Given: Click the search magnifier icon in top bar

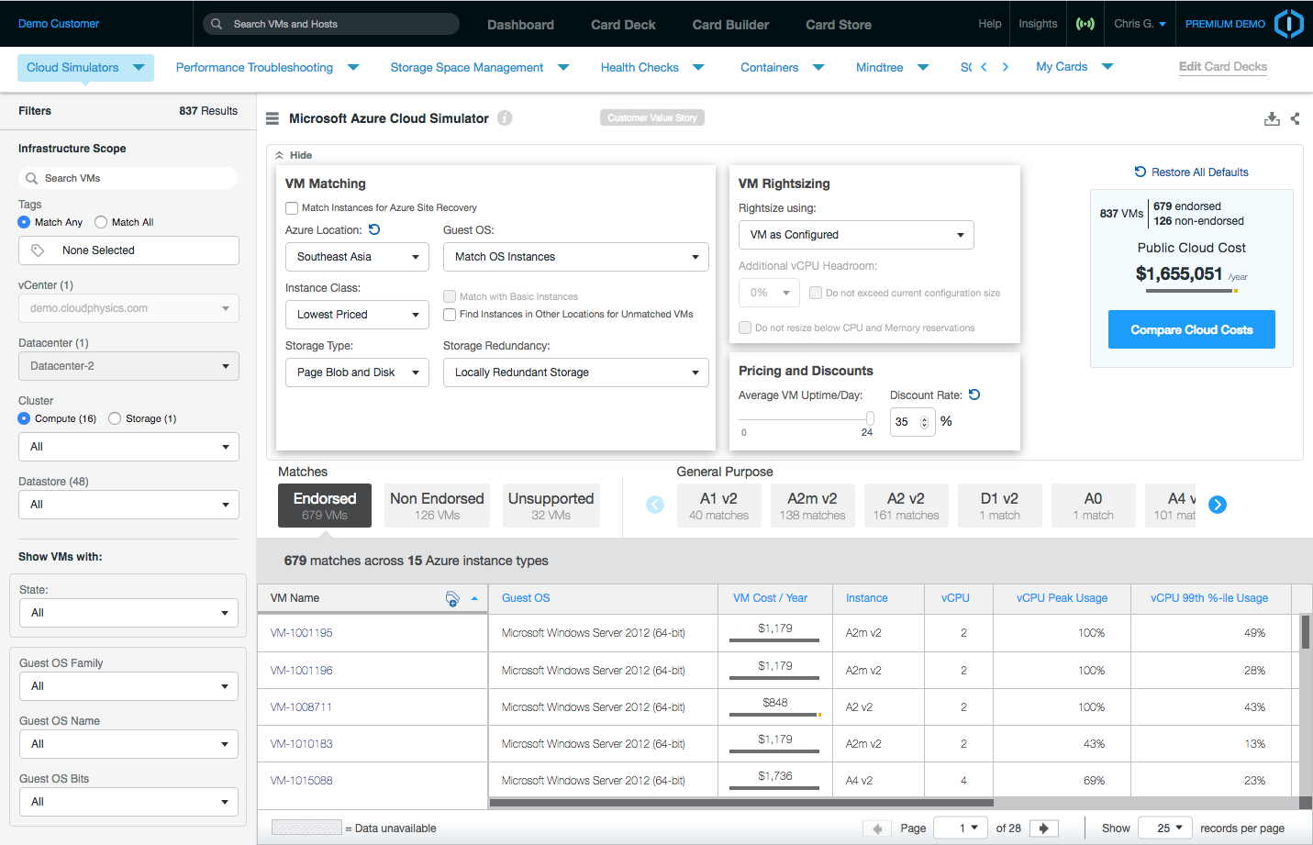Looking at the screenshot, I should (x=217, y=24).
